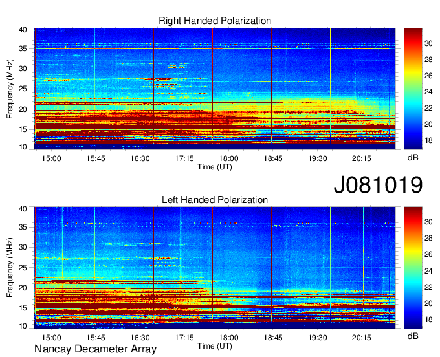Click the "22" dB value on Left Handed colorbar

pyautogui.click(x=428, y=287)
